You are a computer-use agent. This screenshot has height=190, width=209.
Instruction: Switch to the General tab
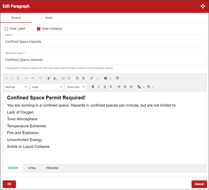tap(16, 18)
